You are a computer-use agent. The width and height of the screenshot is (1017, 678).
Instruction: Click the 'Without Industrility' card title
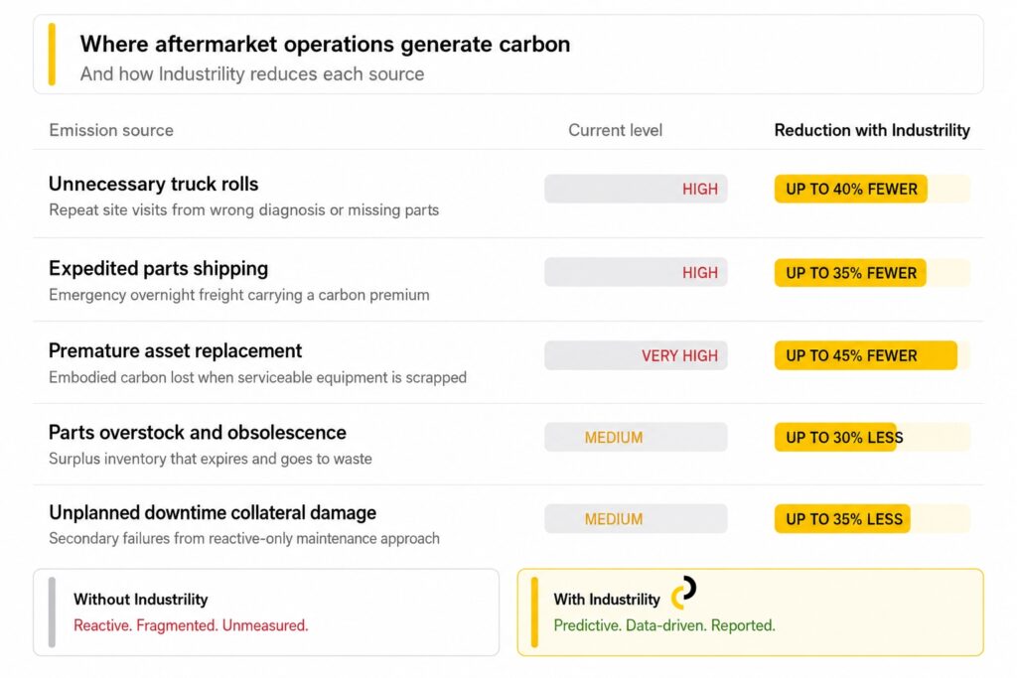[141, 599]
